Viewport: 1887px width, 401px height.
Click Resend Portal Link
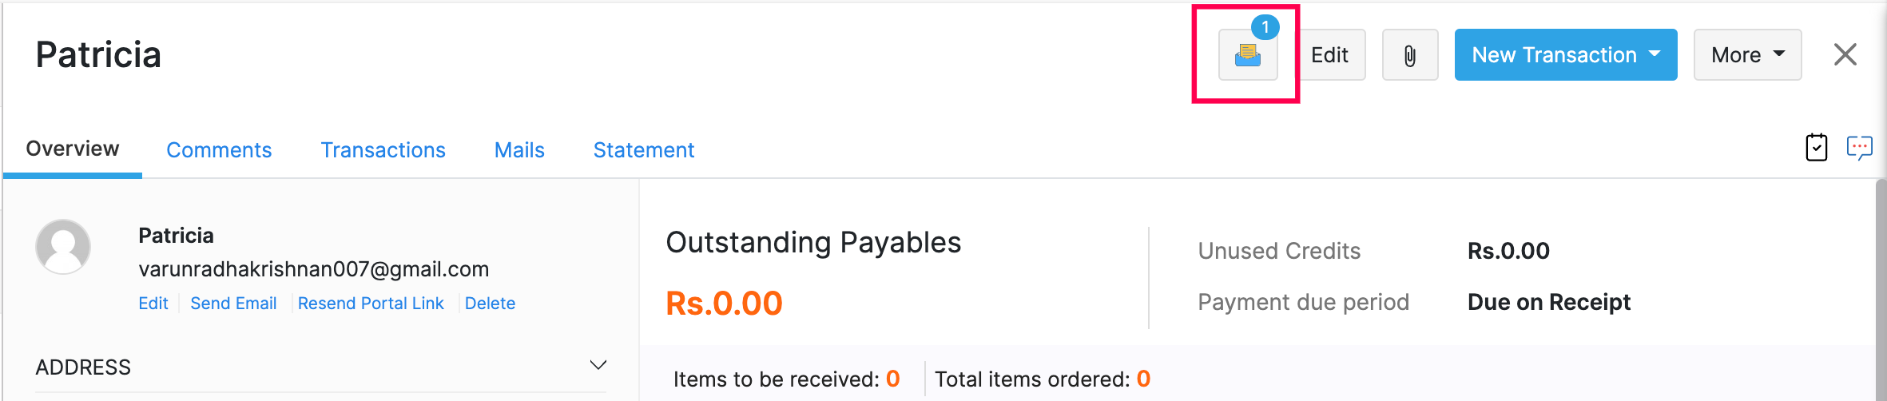[x=371, y=304]
